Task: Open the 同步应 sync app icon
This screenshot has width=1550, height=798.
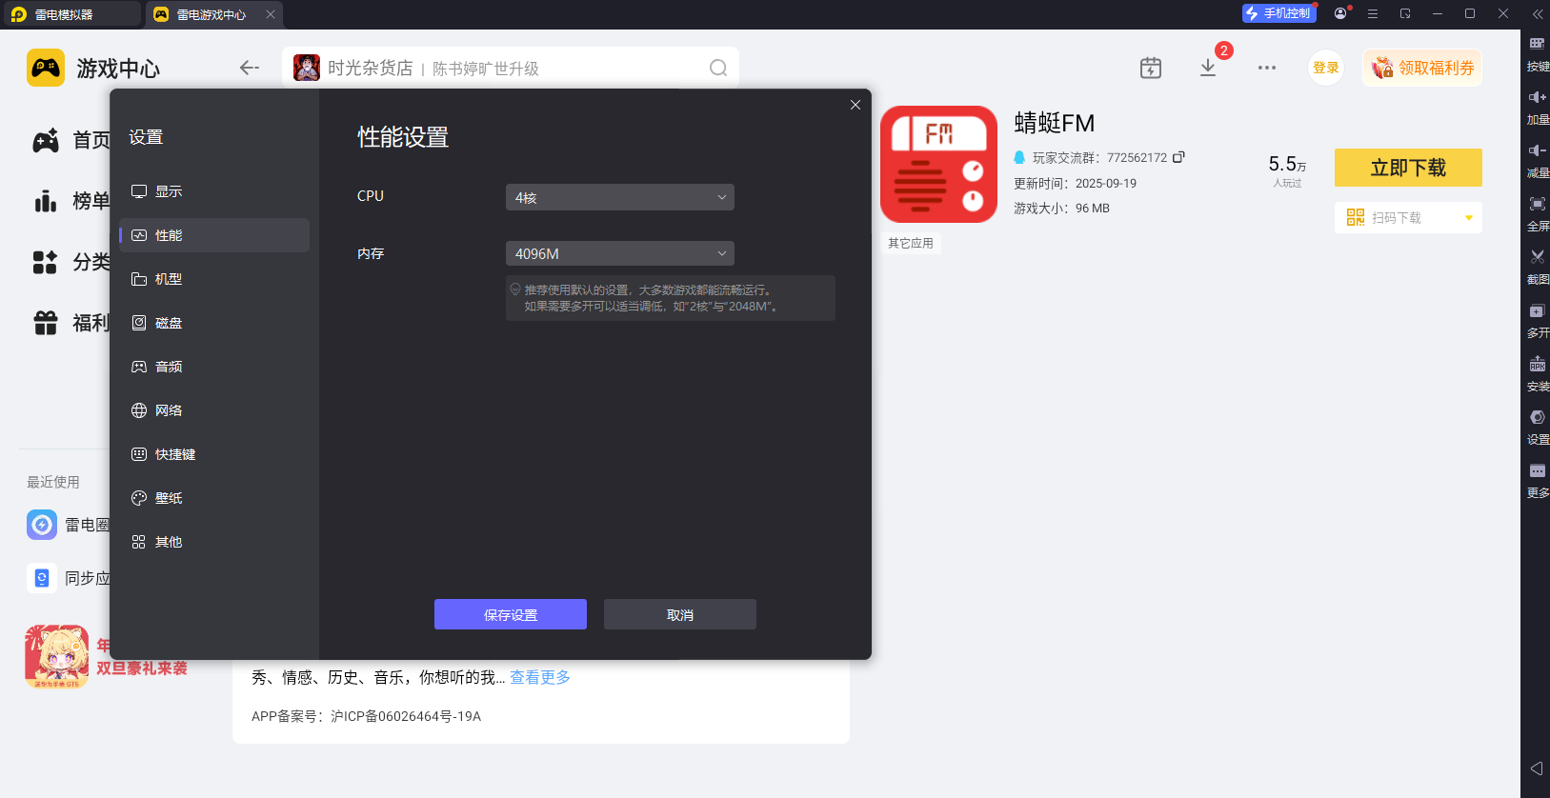Action: click(42, 578)
